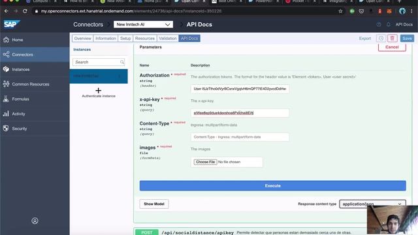Click the Connectors breadcrumb heading

88,25
